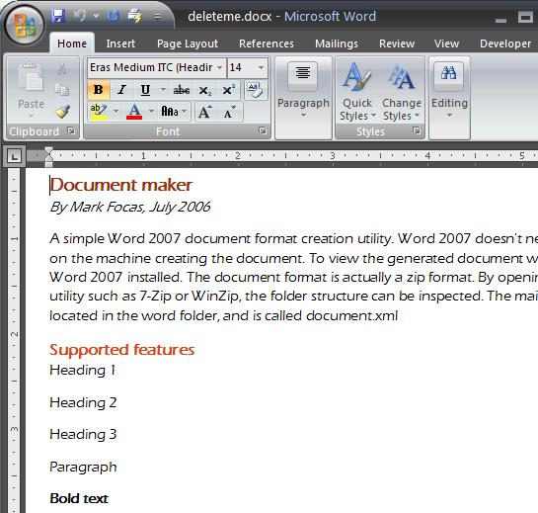Quick print the document
Viewport: 538px width, 513px height.
[134, 16]
